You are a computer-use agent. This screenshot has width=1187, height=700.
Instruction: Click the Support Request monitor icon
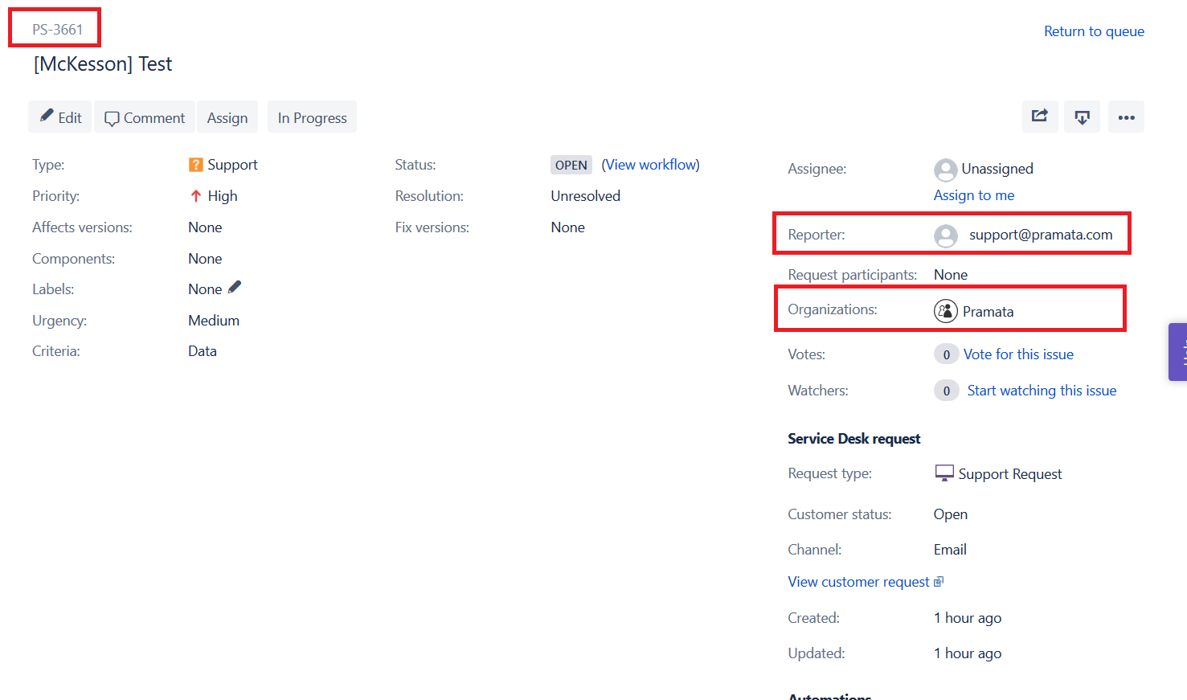point(944,473)
